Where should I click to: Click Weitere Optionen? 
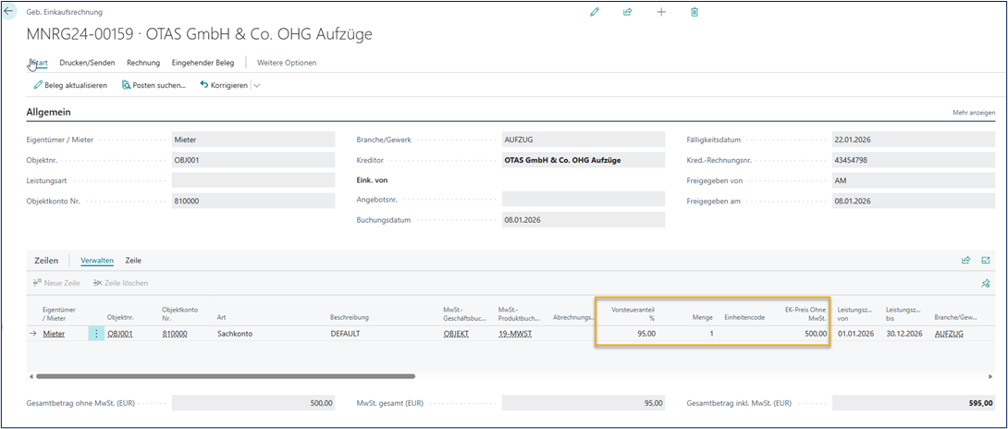coord(287,63)
